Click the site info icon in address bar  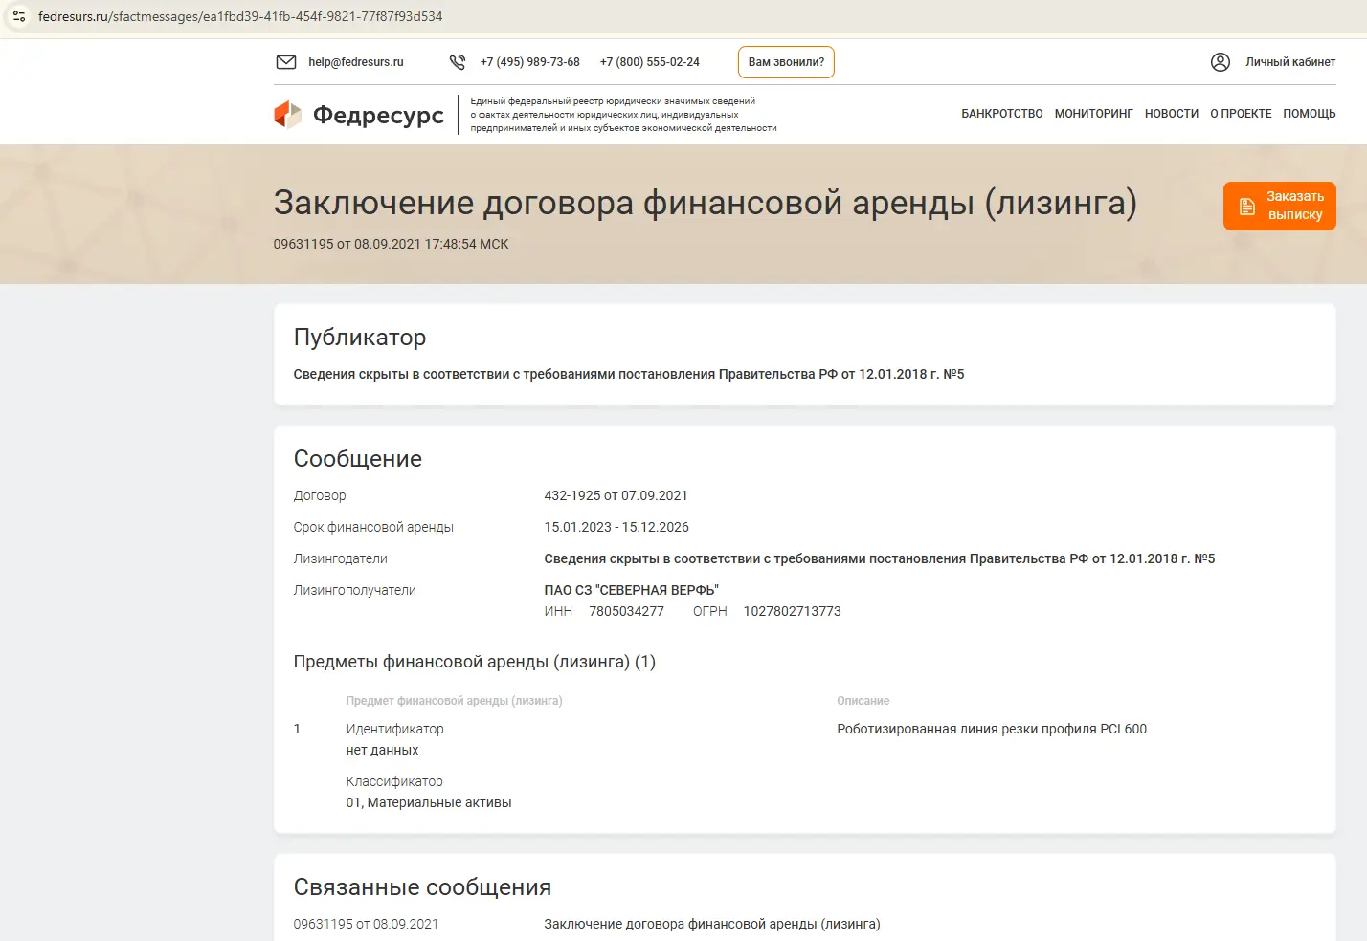19,16
